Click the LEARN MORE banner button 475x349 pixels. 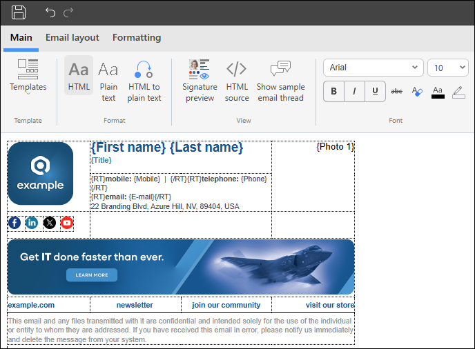pos(92,275)
